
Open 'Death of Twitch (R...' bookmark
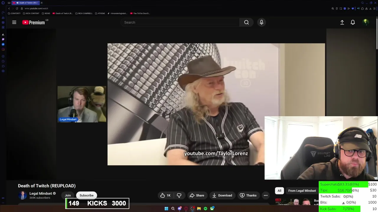tap(63, 13)
